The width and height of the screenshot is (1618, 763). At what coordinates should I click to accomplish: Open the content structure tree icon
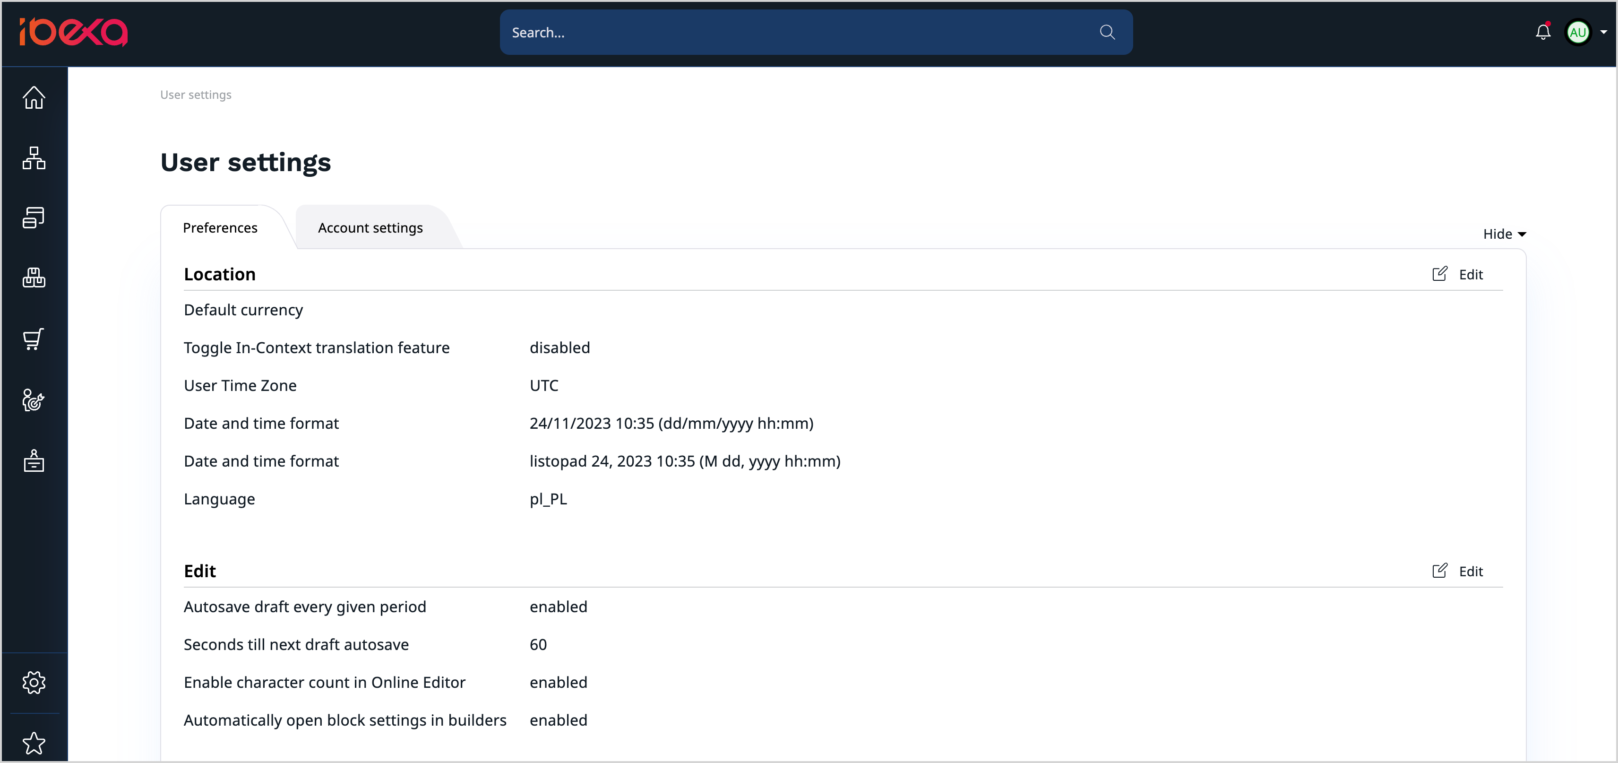tap(34, 158)
